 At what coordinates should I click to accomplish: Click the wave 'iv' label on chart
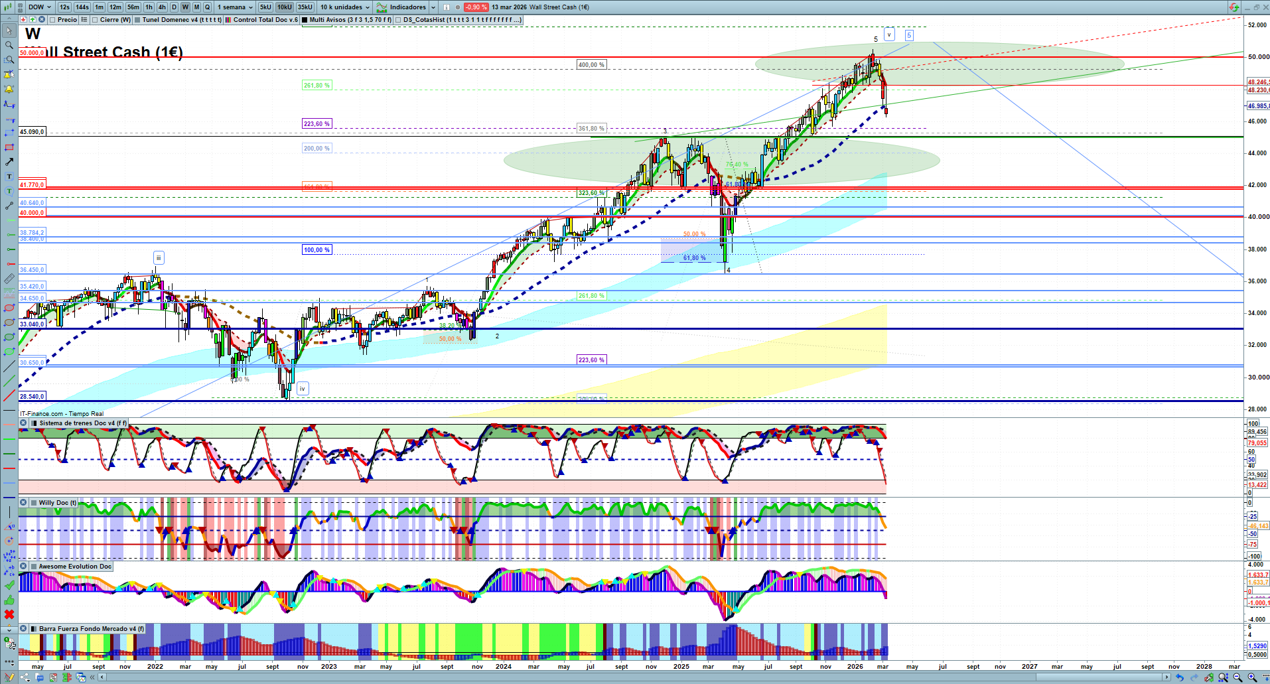[x=303, y=389]
